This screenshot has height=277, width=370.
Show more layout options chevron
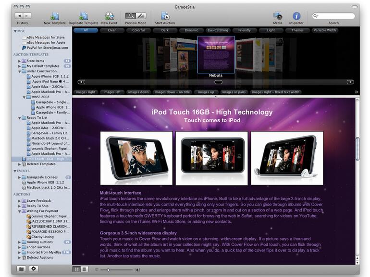click(357, 92)
